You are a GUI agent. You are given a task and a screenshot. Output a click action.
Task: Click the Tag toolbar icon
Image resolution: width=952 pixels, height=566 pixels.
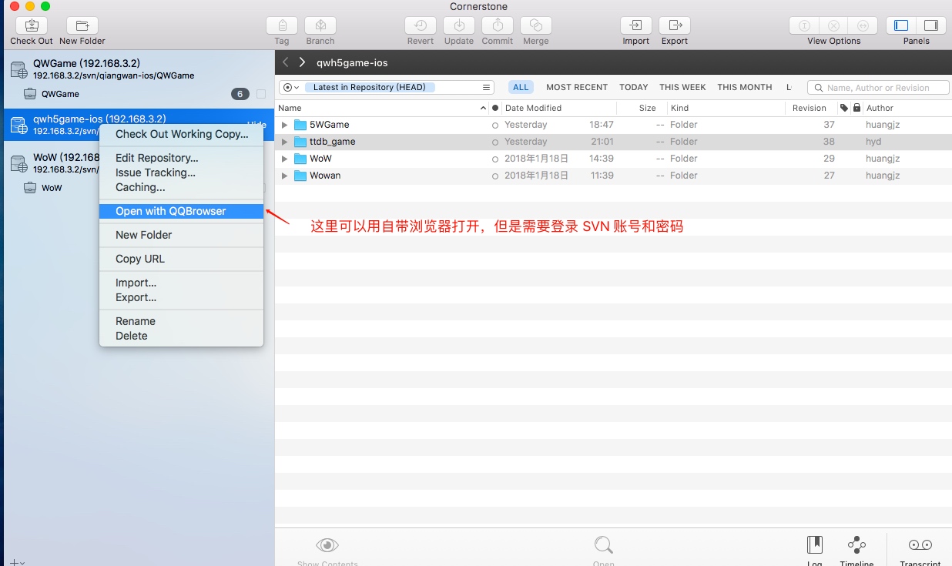[x=282, y=25]
